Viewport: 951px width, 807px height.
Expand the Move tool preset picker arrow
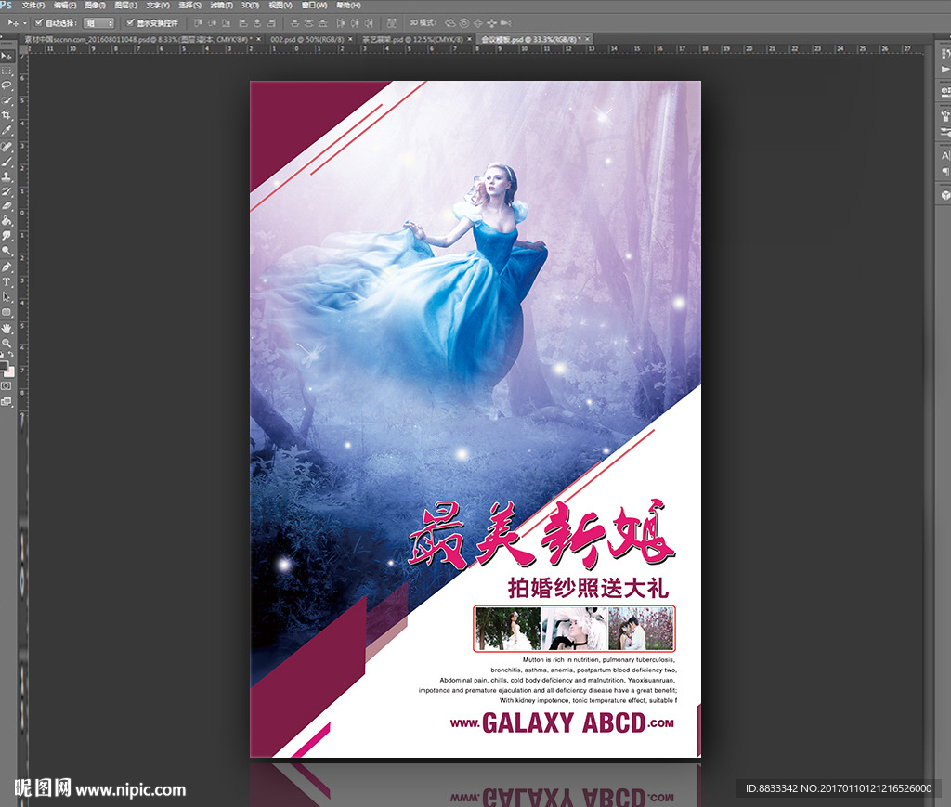coord(23,22)
